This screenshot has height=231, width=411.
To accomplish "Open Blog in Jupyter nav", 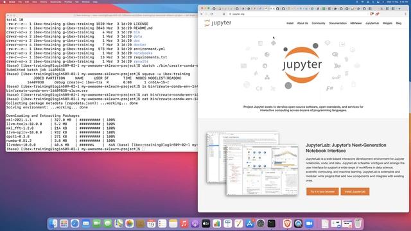I will coord(398,23).
